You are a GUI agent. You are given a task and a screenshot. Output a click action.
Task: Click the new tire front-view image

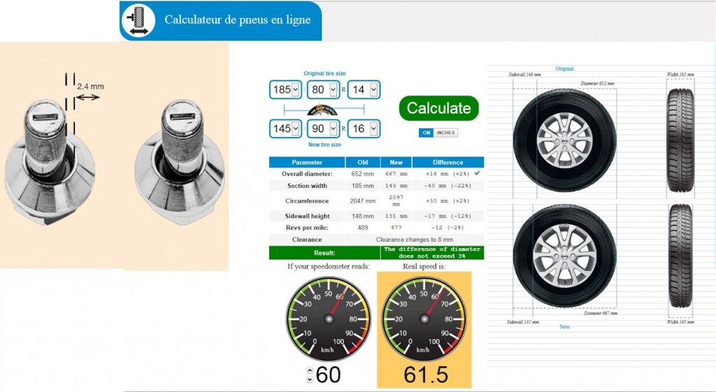pos(564,256)
